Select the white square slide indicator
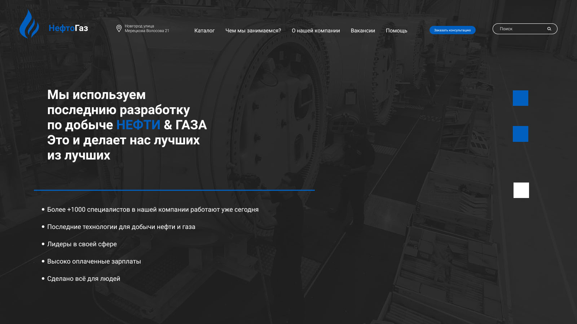577x324 pixels. (521, 190)
